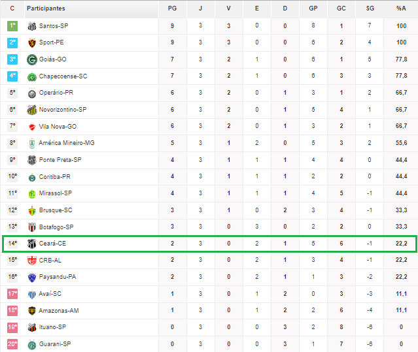
Task: Sort by the SG column header
Action: click(370, 8)
